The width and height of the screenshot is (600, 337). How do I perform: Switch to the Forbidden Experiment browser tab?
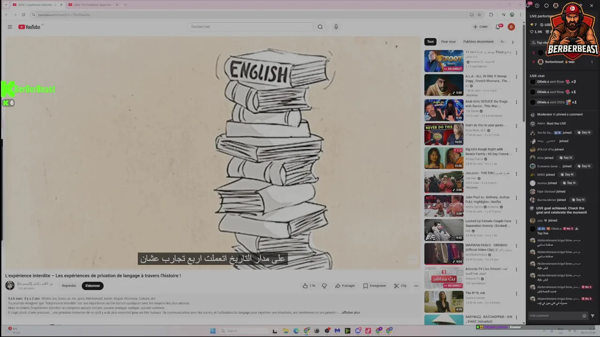pyautogui.click(x=93, y=5)
